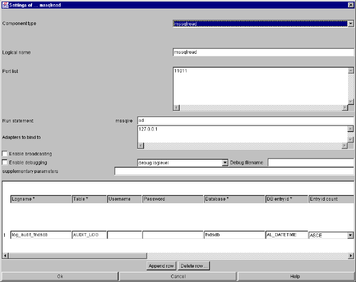Screen dimensions: 356x282
Task: Open the Component type dropdown
Action: pos(351,23)
